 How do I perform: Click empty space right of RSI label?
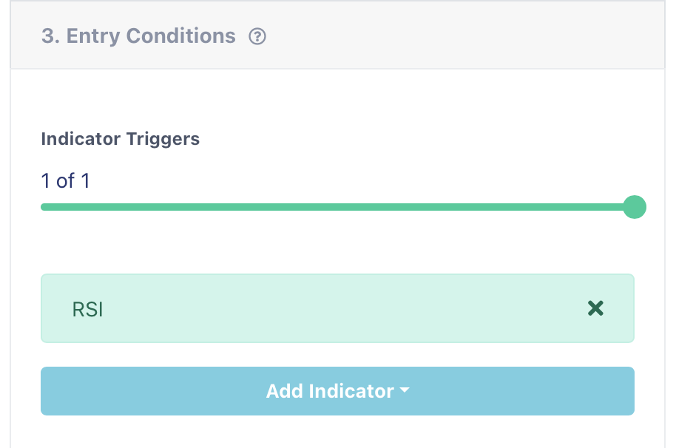coord(333,308)
